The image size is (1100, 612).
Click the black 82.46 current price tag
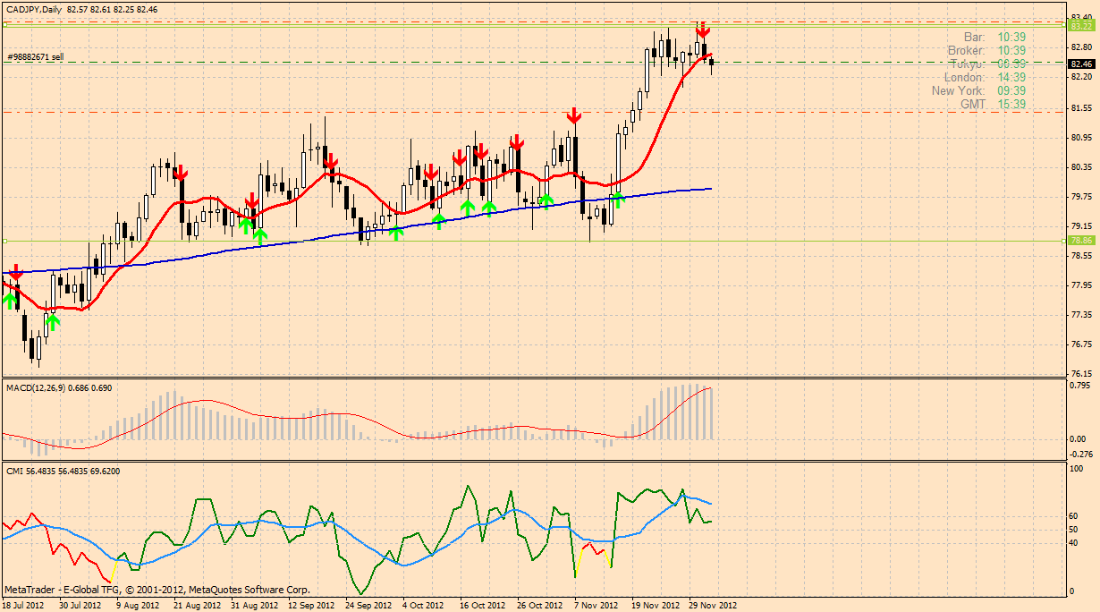coord(1082,64)
